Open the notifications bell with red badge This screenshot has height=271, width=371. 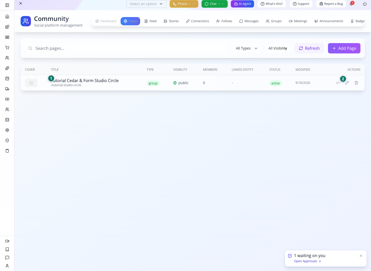pos(351,4)
